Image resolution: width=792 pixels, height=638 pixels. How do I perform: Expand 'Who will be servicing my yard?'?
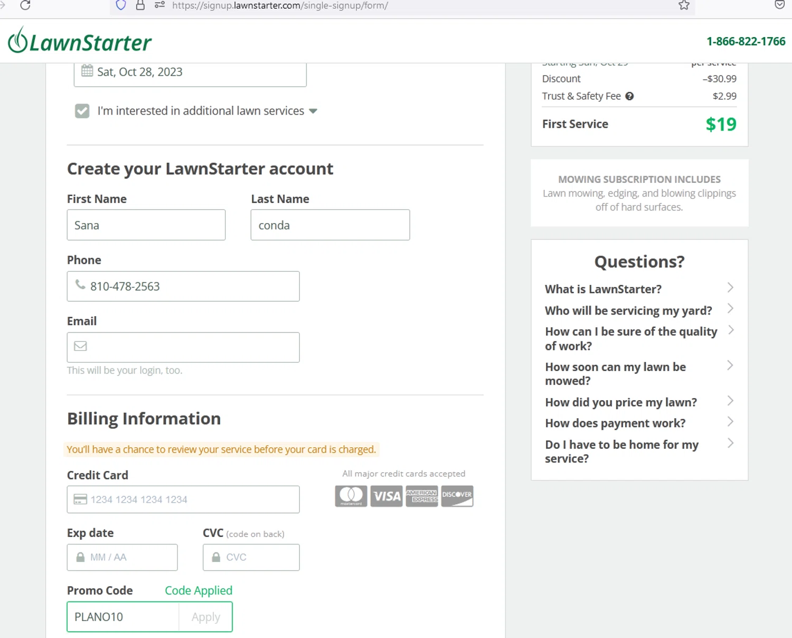click(640, 310)
